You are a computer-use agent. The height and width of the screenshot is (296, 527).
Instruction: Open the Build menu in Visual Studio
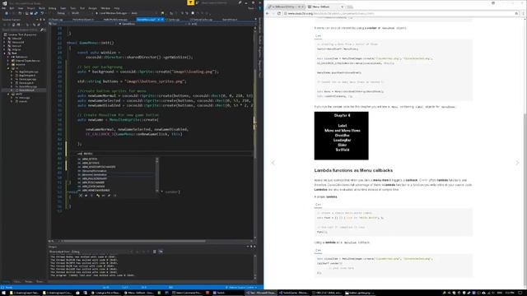[x=42, y=8]
